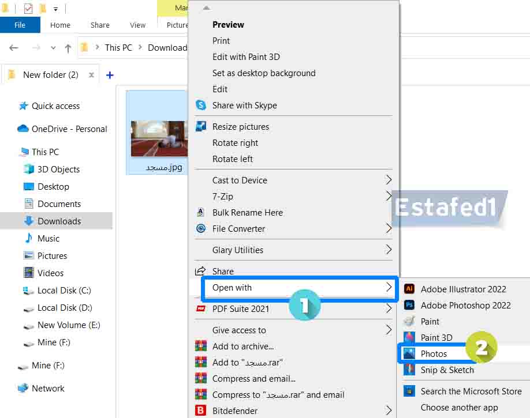530x418 pixels.
Task: Click Search the Microsoft Store
Action: coord(471,391)
